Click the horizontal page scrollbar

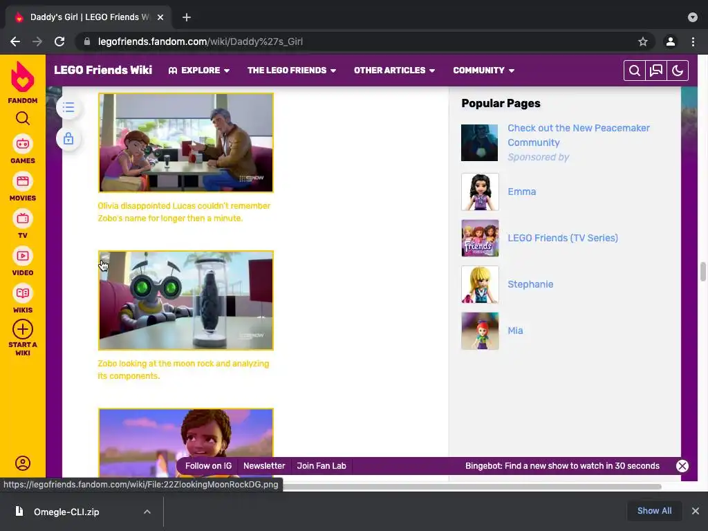pos(472,487)
